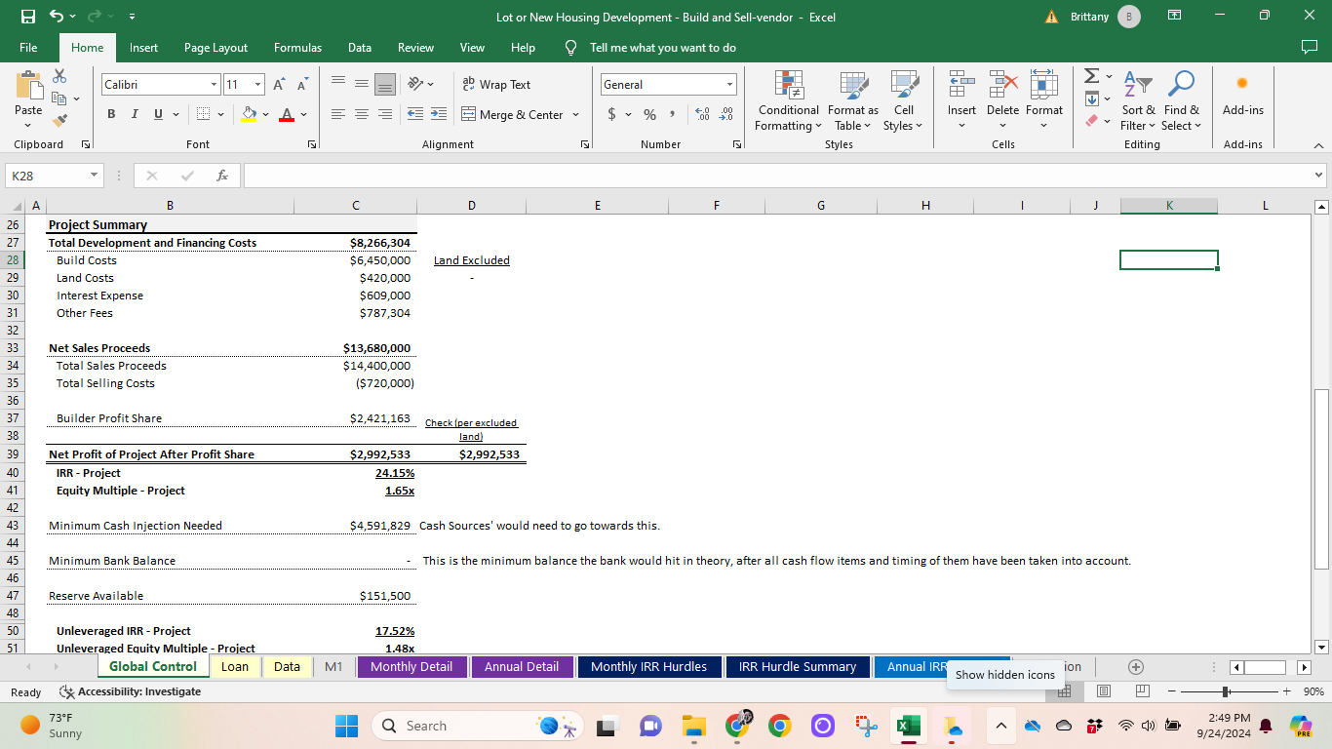Toggle Wrap Text
The width and height of the screenshot is (1332, 749).
click(x=496, y=85)
